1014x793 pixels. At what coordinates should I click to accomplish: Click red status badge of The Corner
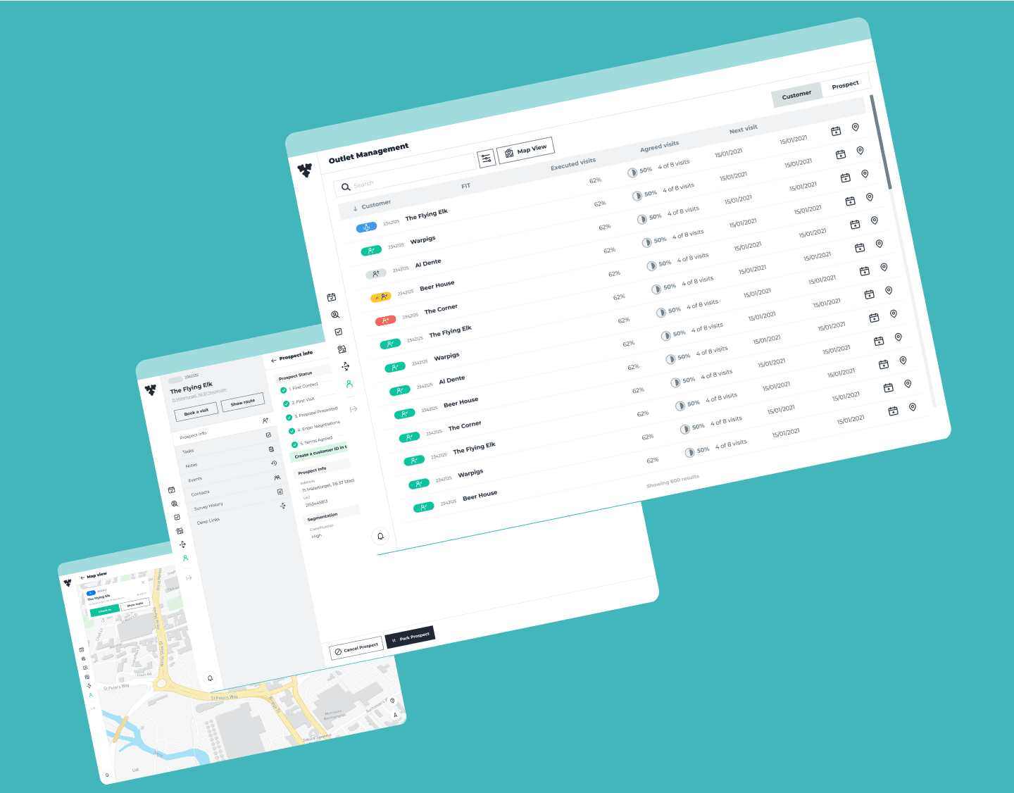(x=385, y=320)
